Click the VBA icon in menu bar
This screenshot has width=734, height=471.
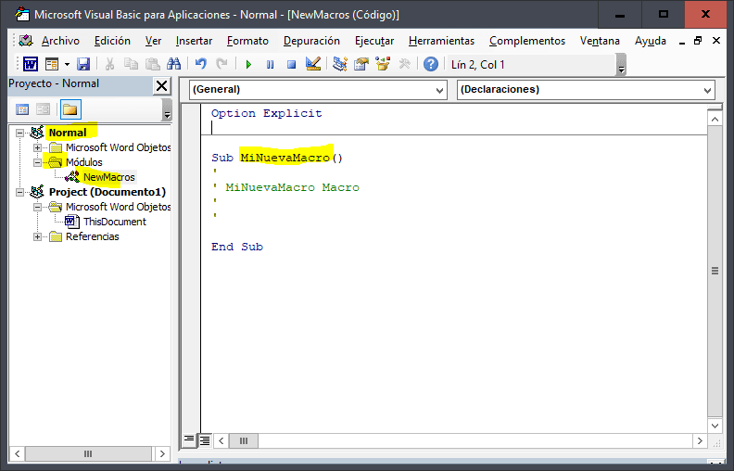(26, 41)
